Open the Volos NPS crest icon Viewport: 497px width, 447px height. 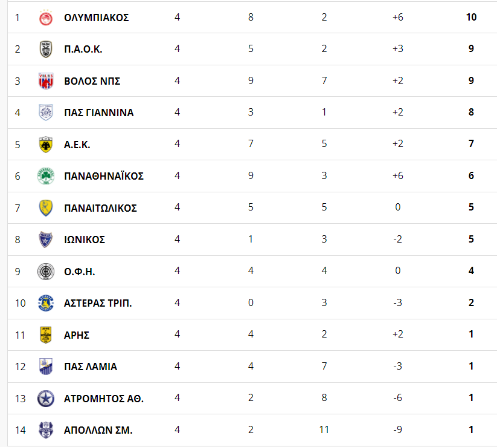tap(46, 81)
